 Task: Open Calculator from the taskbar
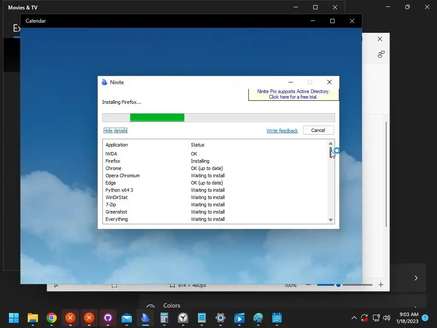(x=164, y=318)
